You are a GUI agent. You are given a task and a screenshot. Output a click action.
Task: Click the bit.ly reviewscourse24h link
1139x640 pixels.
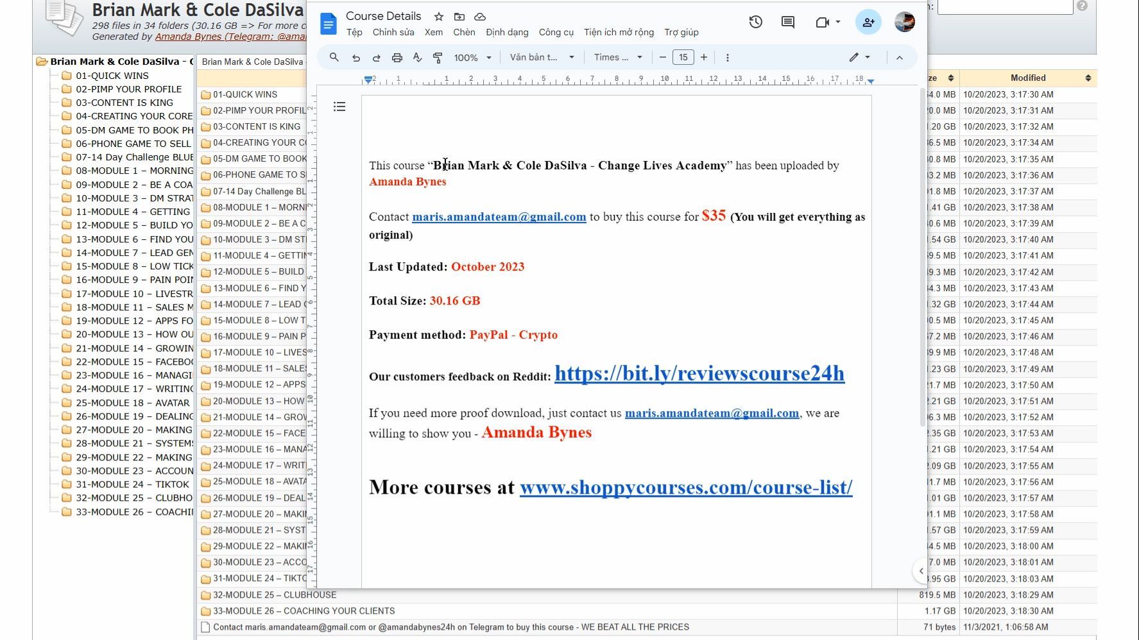pos(699,373)
